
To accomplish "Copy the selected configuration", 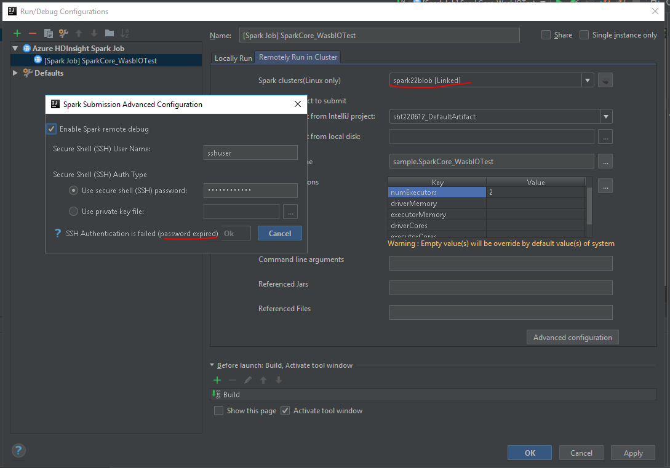I will point(49,33).
